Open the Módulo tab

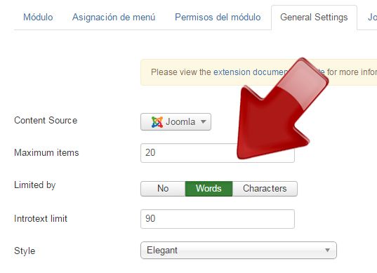click(x=38, y=18)
